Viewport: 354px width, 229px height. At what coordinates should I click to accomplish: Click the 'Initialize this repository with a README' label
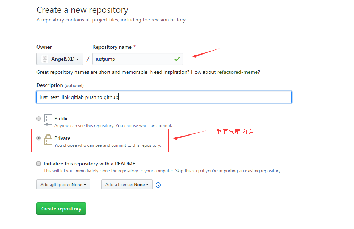click(x=89, y=164)
